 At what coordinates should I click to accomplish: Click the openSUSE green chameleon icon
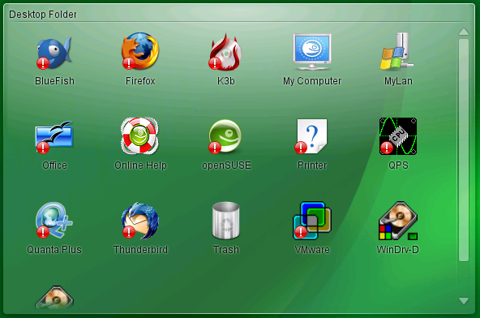point(225,136)
